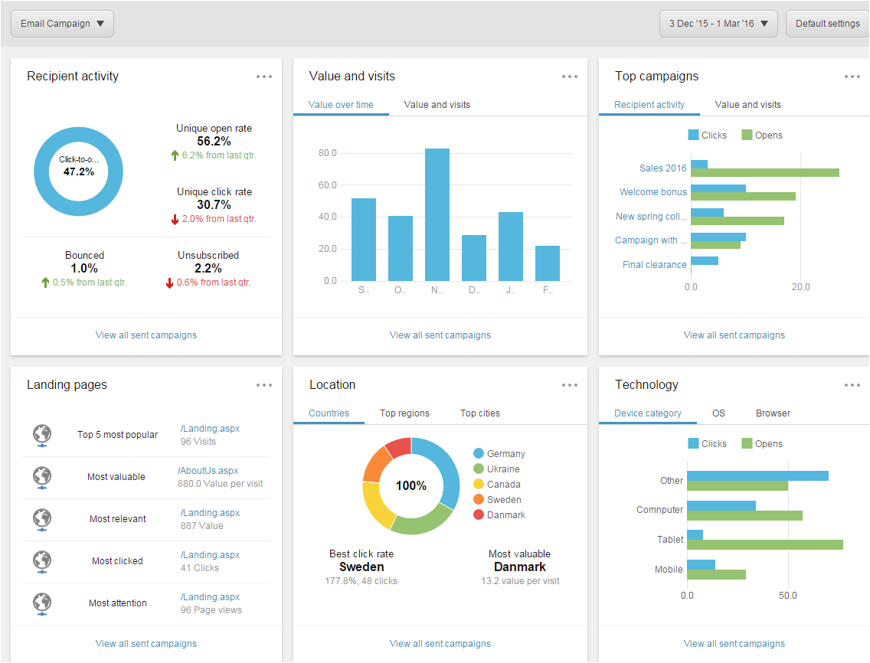Open the Top campaigns panel options menu
870x663 pixels.
pos(852,77)
